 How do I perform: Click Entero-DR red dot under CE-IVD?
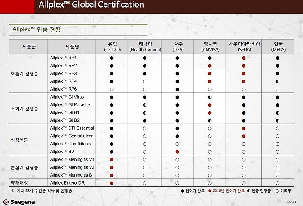click(x=112, y=183)
